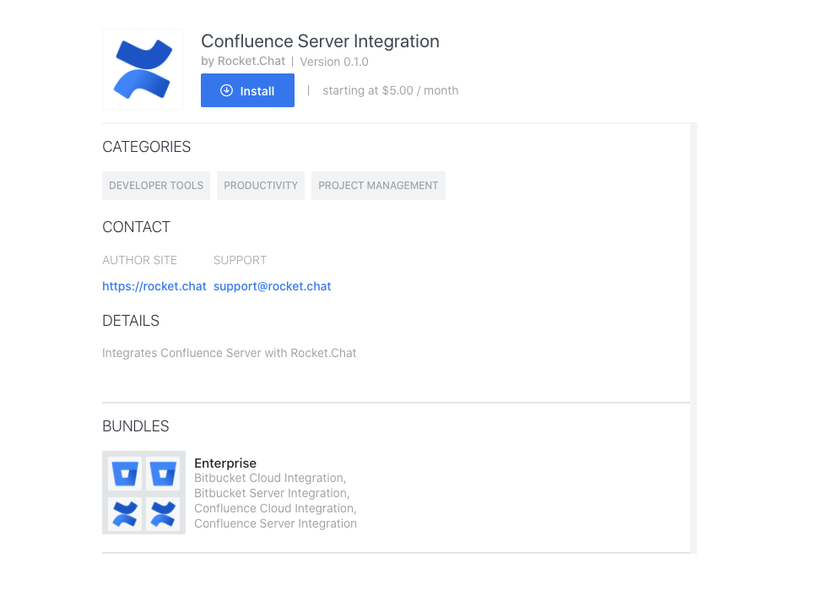This screenshot has width=822, height=612.
Task: Open the support@rocket.chat email link
Action: click(272, 286)
